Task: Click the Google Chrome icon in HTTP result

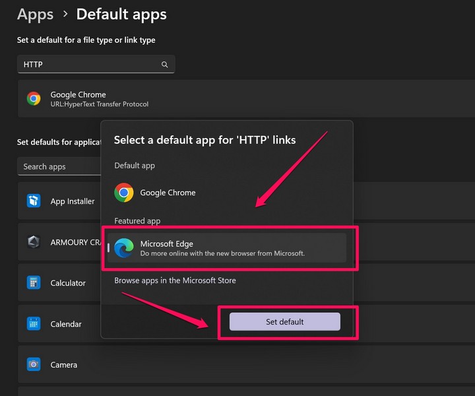Action: point(34,99)
